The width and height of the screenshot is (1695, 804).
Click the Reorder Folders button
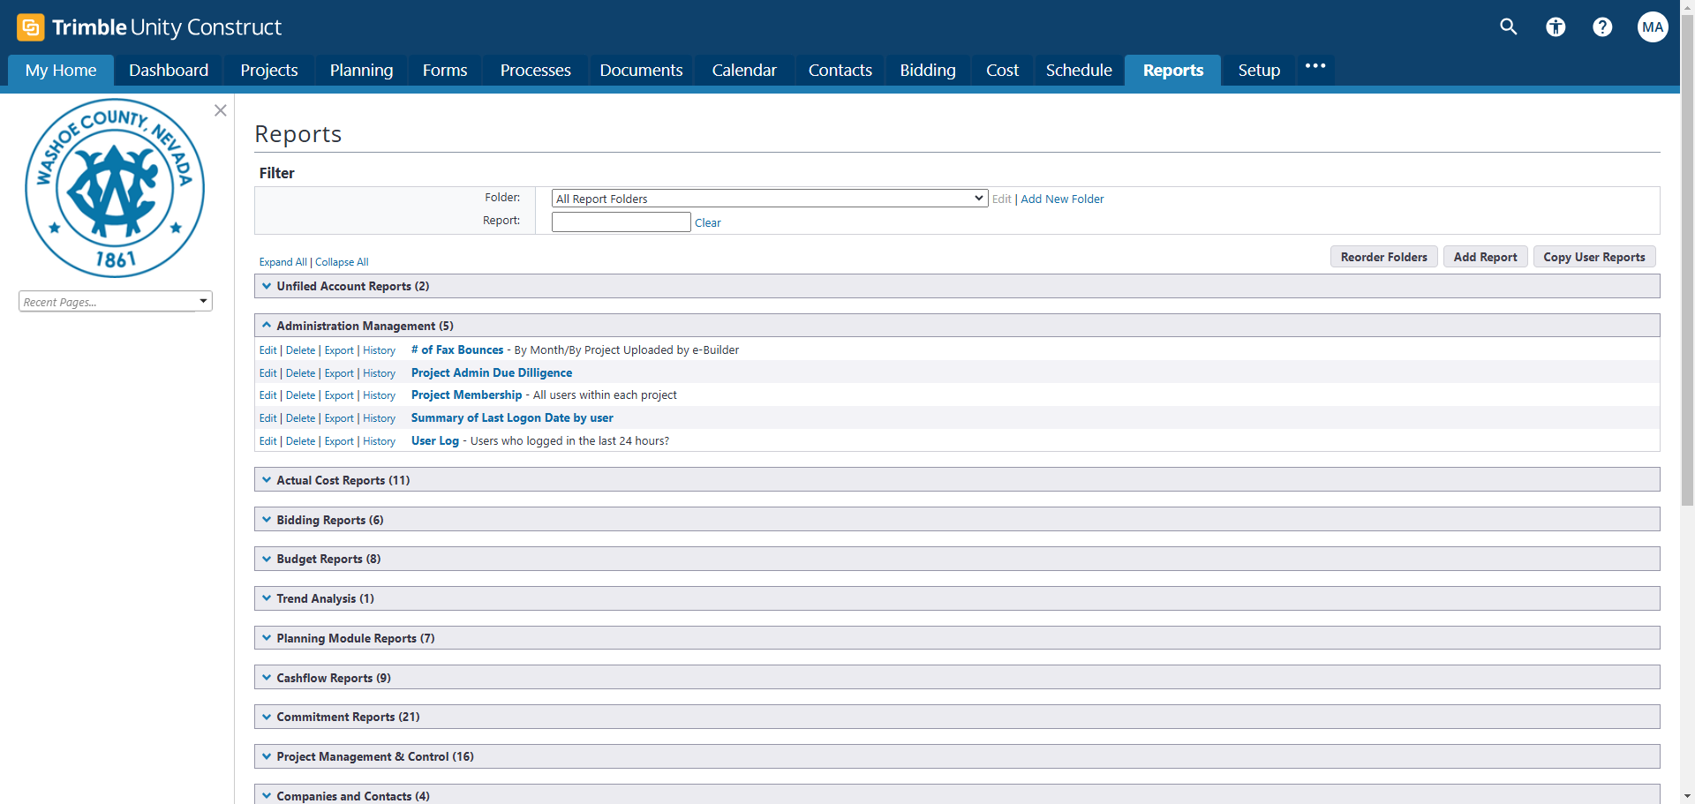[x=1383, y=257]
